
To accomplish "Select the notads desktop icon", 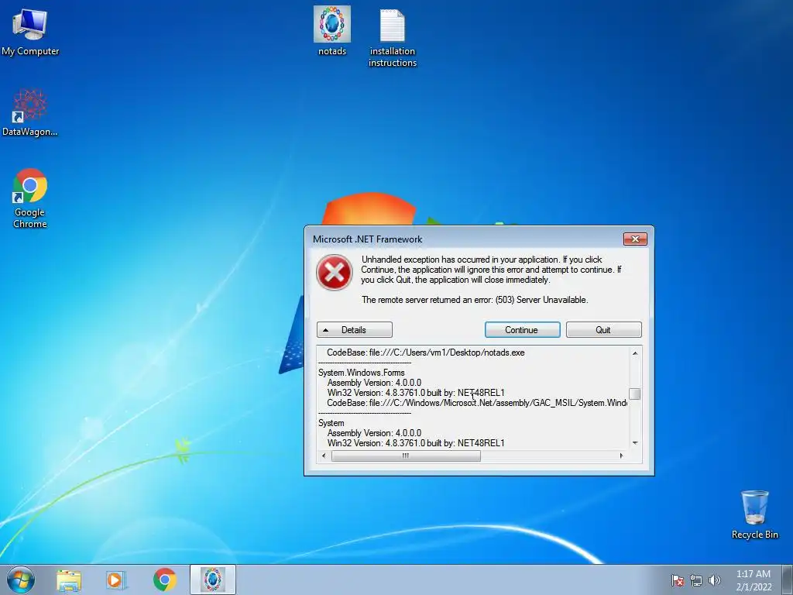I will coord(331,31).
